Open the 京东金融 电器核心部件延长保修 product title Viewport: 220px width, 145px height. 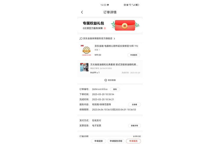click(x=116, y=46)
